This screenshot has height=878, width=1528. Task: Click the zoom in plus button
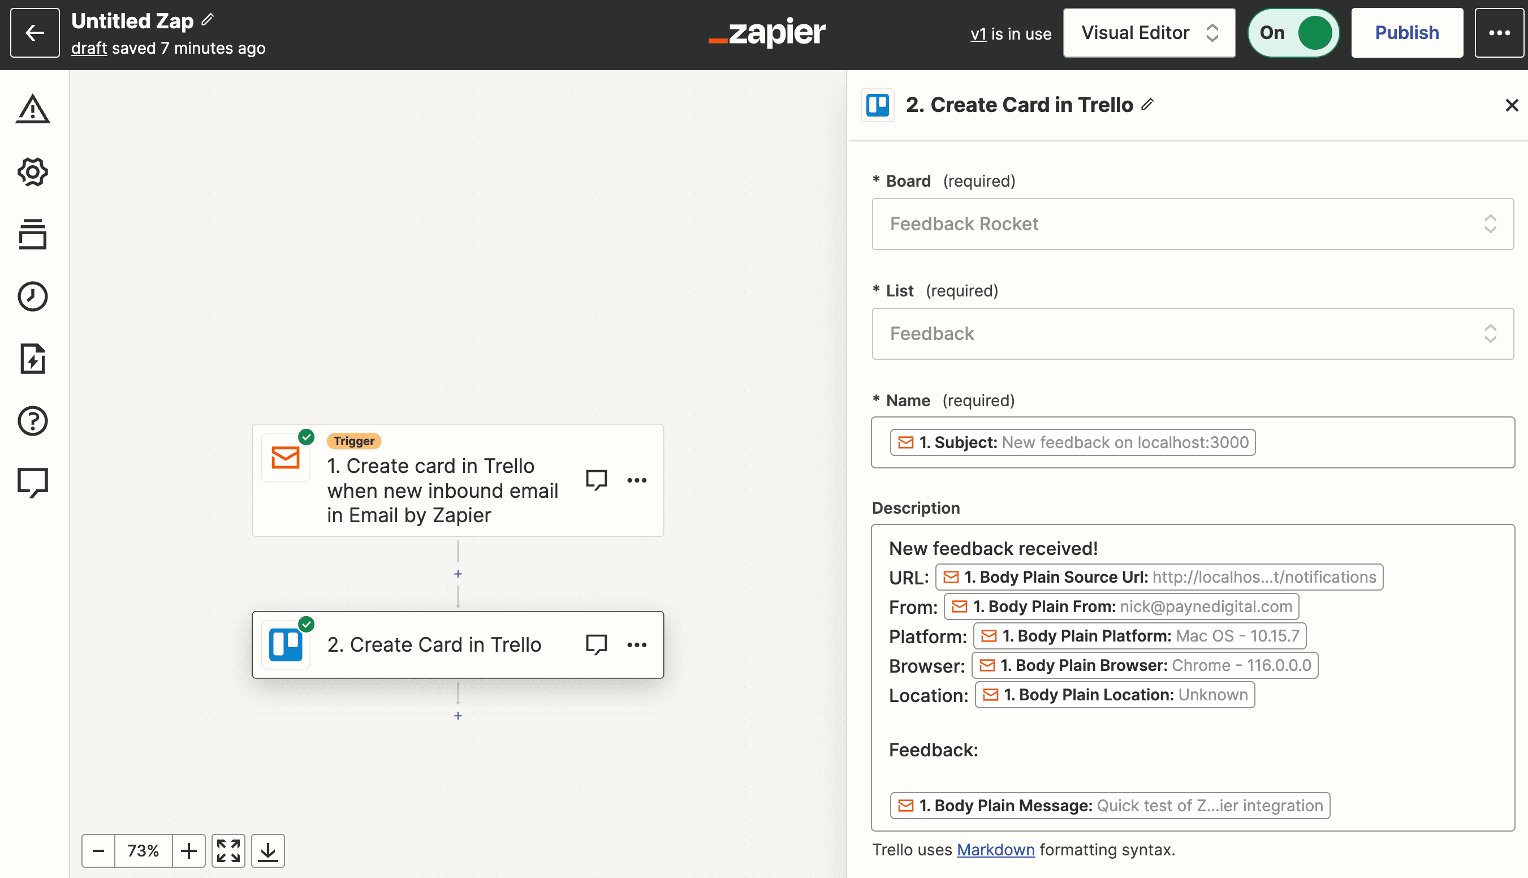[189, 851]
